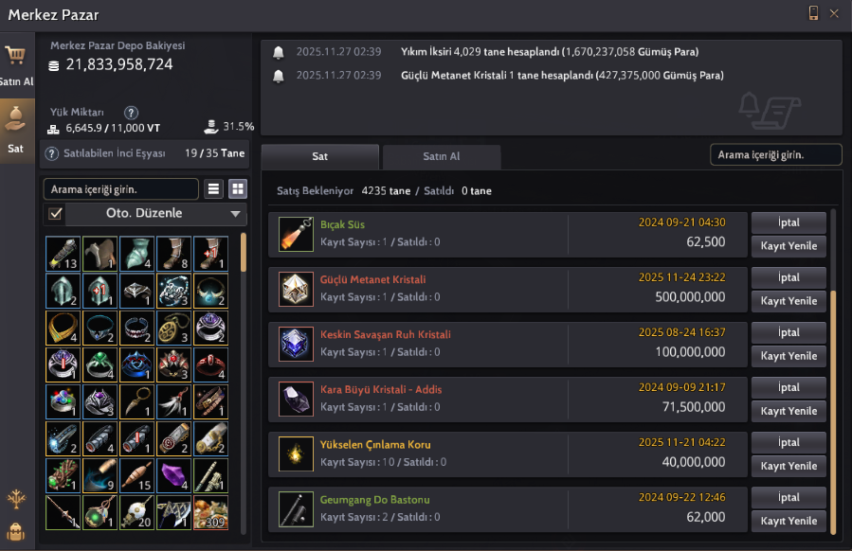Open the Satın Al shopping cart sidebar icon

click(16, 65)
